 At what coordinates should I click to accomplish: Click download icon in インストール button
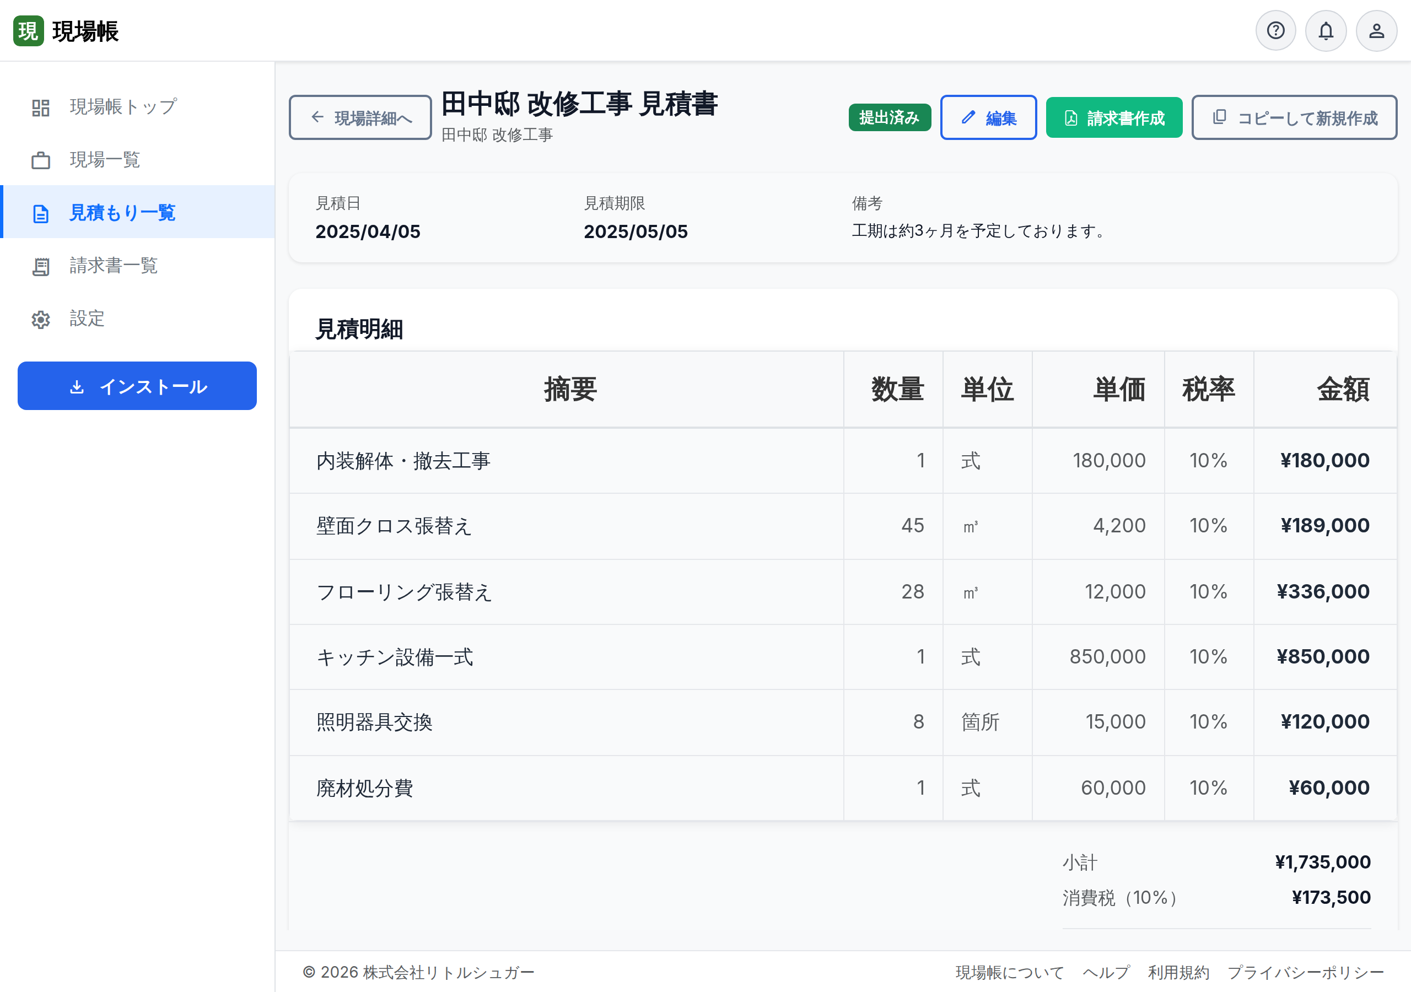click(77, 386)
